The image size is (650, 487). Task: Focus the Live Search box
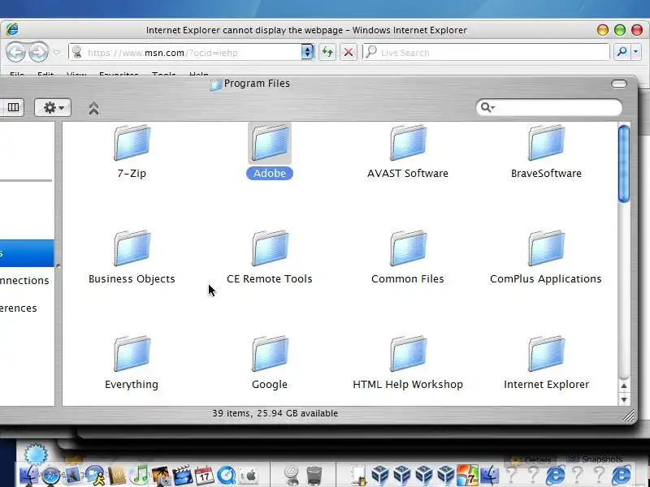(486, 53)
